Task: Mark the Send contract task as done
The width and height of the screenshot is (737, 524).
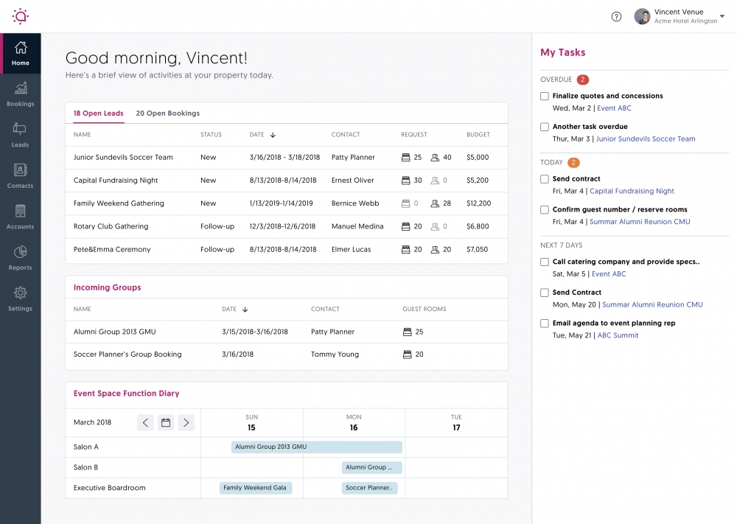Action: click(x=544, y=179)
